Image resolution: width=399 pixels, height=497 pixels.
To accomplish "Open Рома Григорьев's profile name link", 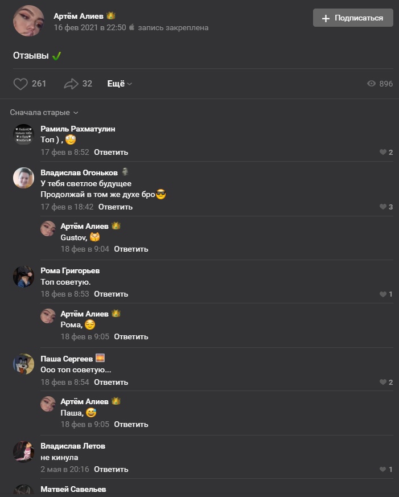I will (70, 270).
